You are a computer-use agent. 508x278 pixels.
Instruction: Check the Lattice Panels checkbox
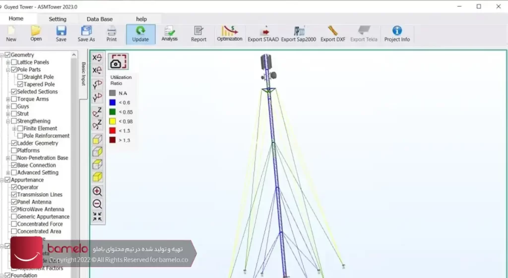14,62
